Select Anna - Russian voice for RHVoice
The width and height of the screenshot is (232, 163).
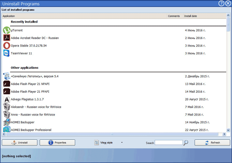coord(33,114)
